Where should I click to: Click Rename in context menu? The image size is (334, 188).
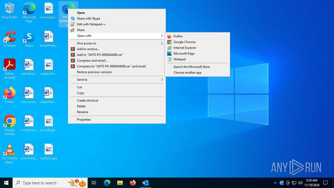click(x=117, y=112)
